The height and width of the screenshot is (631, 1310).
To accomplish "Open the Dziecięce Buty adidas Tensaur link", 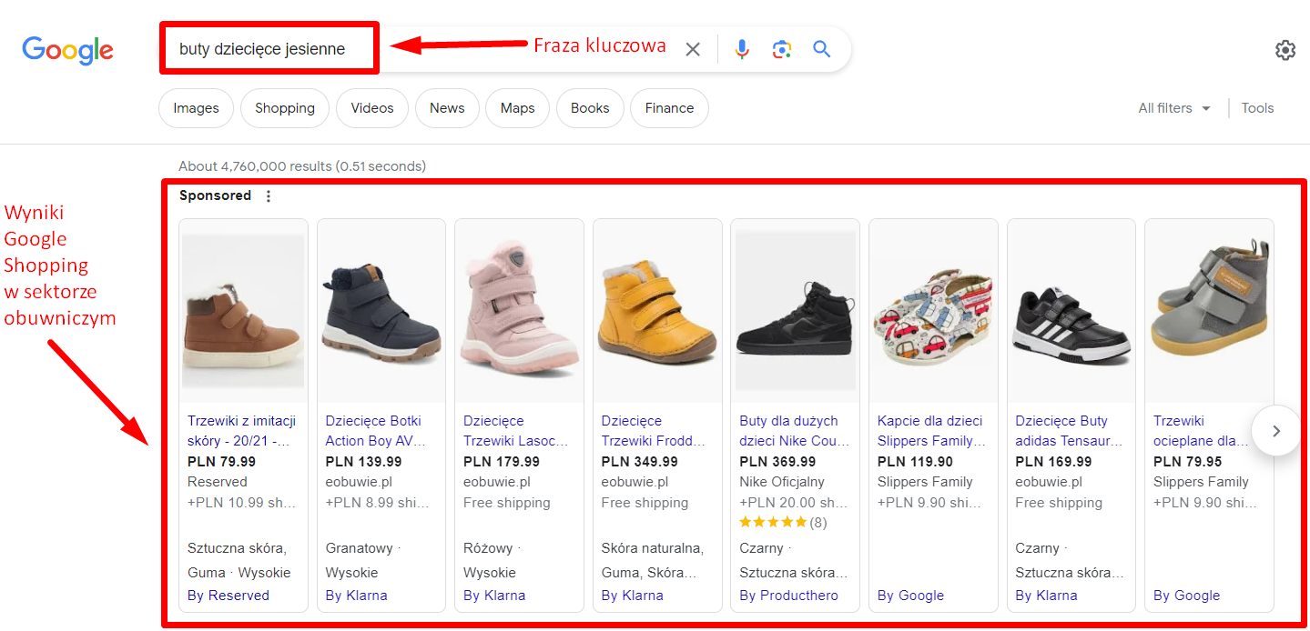I will (1069, 431).
